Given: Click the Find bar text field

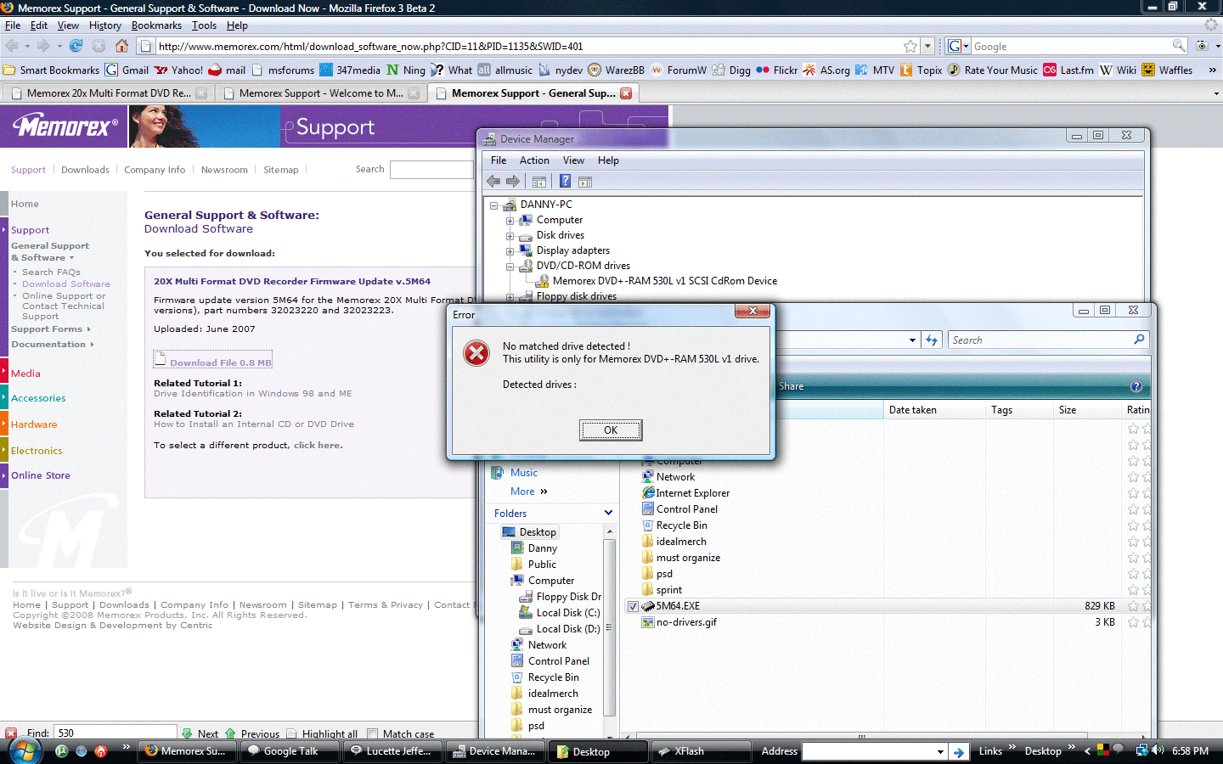Looking at the screenshot, I should pos(115,733).
